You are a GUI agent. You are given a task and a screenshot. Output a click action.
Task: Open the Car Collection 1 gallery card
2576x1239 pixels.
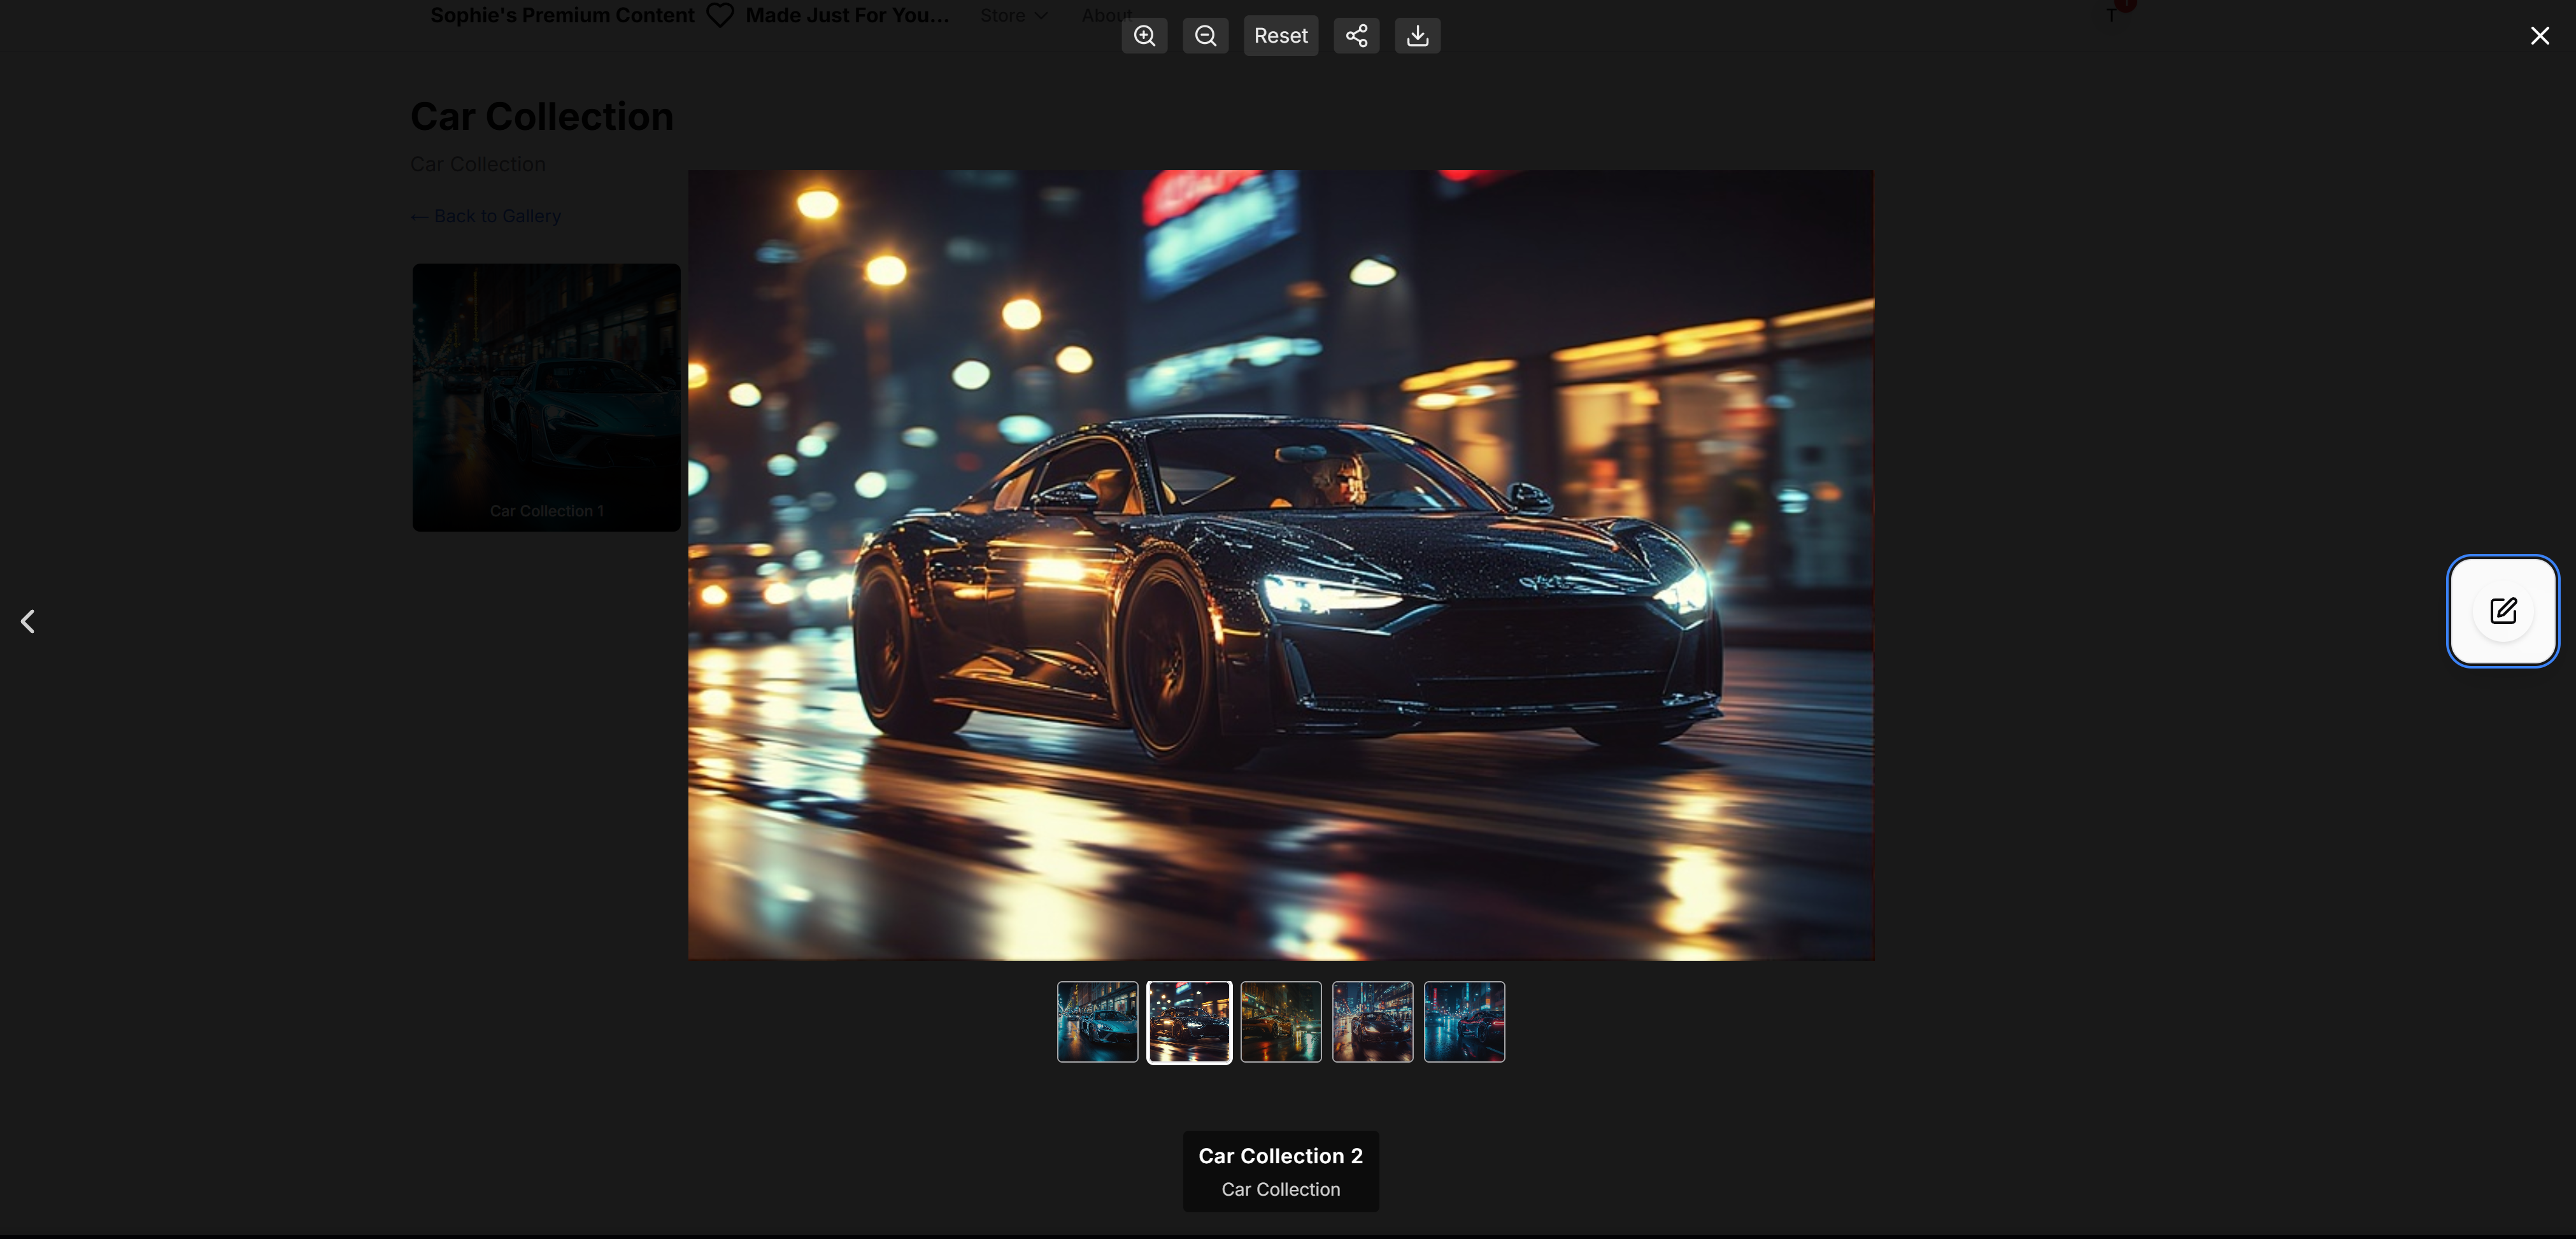tap(546, 397)
